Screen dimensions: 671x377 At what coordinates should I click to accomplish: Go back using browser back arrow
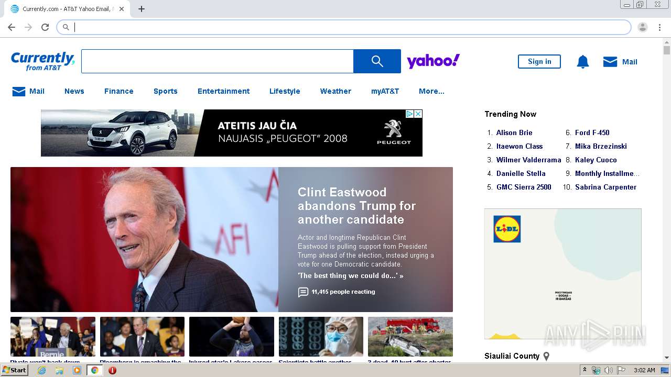[x=12, y=27]
